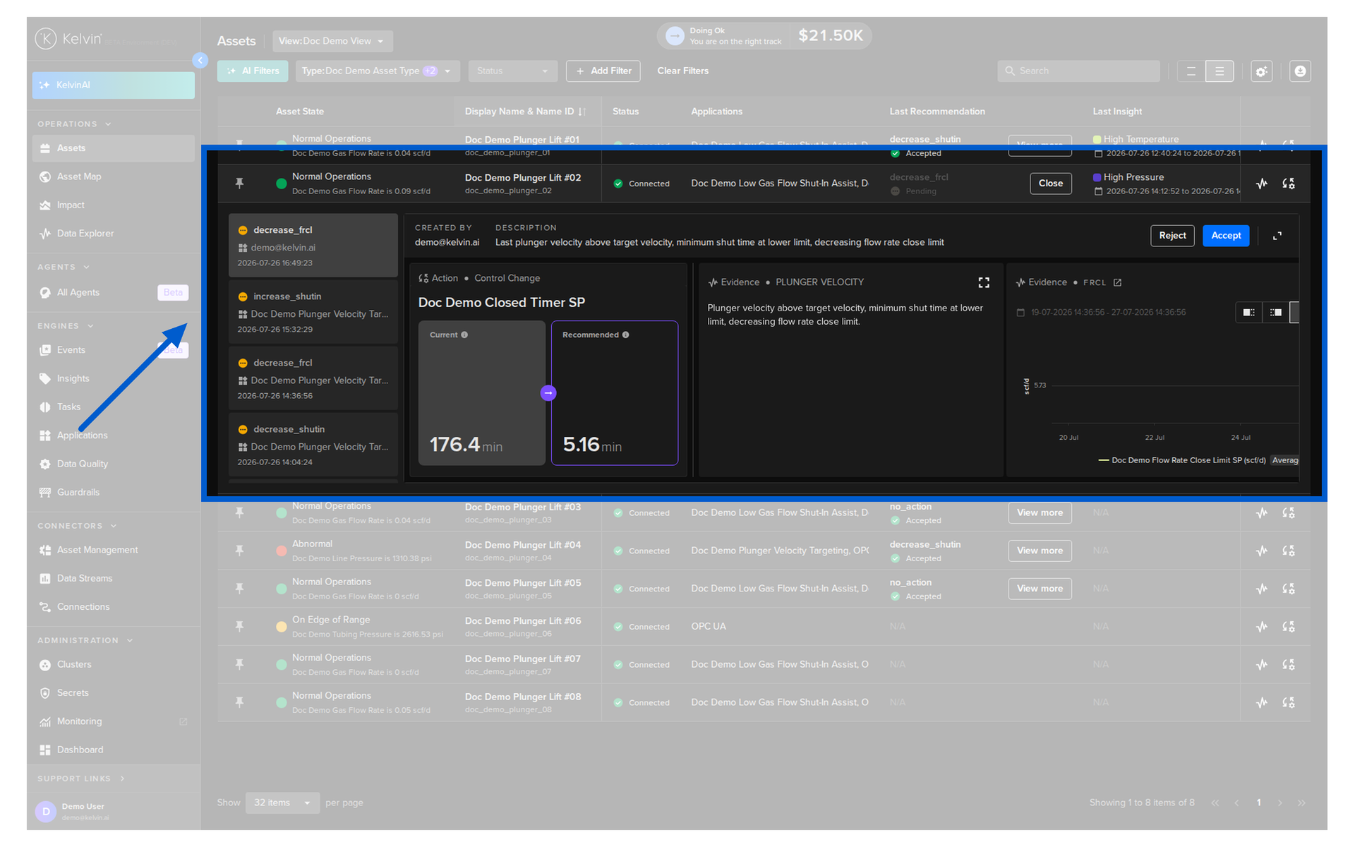
Task: Click Add Filter
Action: pos(603,71)
